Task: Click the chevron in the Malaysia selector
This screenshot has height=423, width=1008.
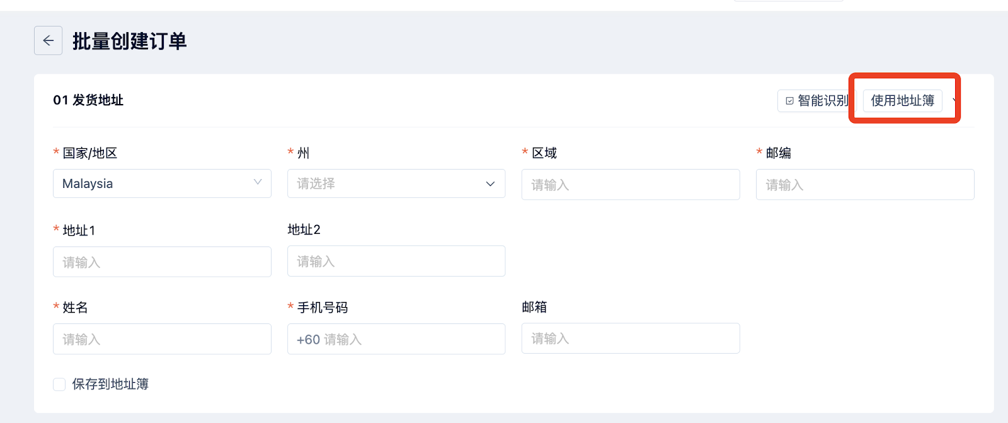Action: pyautogui.click(x=258, y=182)
